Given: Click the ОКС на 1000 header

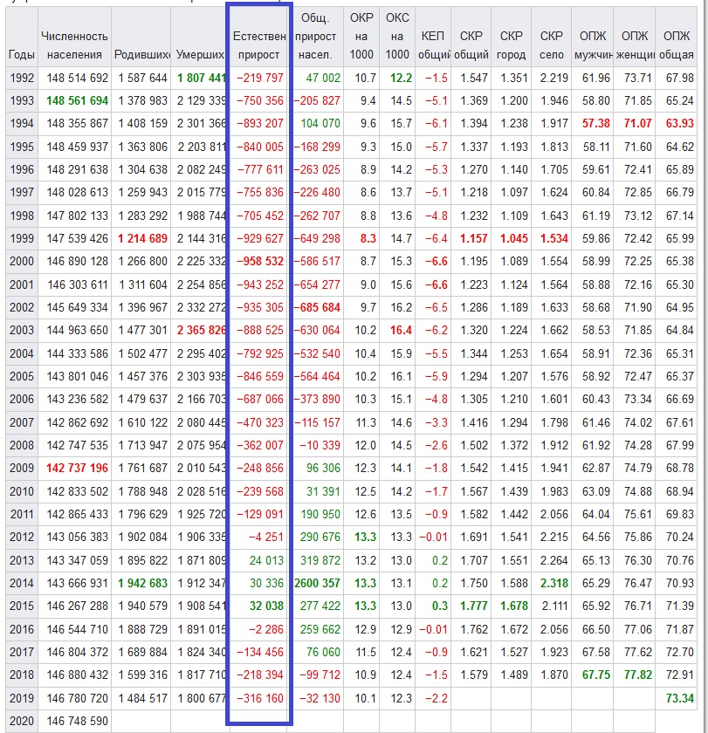Looking at the screenshot, I should coord(397,37).
